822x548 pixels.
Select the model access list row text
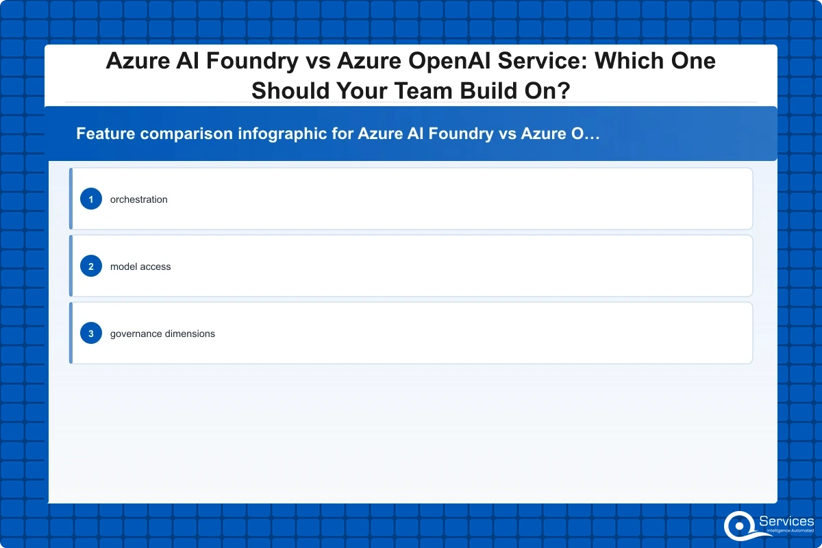(x=140, y=266)
